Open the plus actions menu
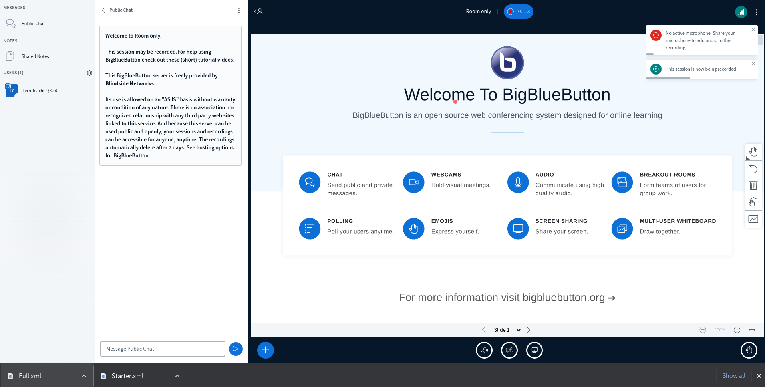Screen dimensions: 765x387 pos(266,350)
